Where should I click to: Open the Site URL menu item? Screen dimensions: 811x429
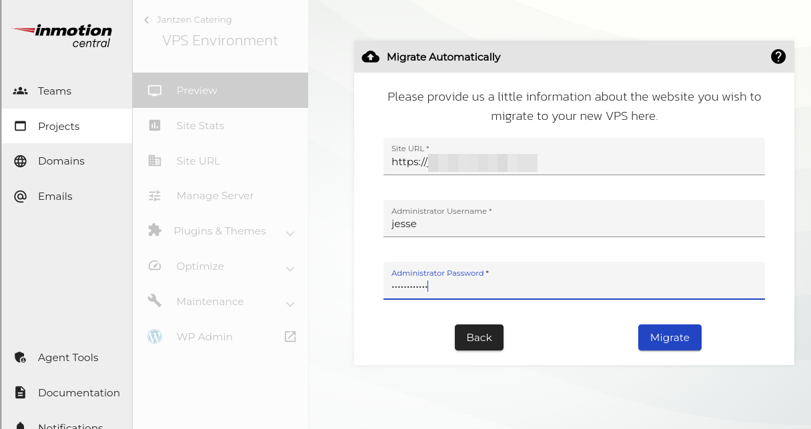click(198, 161)
